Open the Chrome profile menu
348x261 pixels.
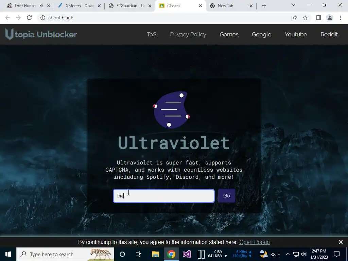pos(330,18)
